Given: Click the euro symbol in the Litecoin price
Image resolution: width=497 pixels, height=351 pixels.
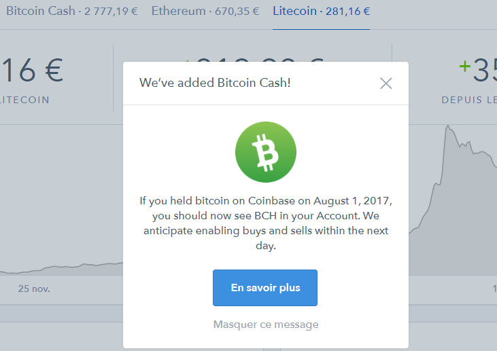Looking at the screenshot, I should (x=54, y=70).
